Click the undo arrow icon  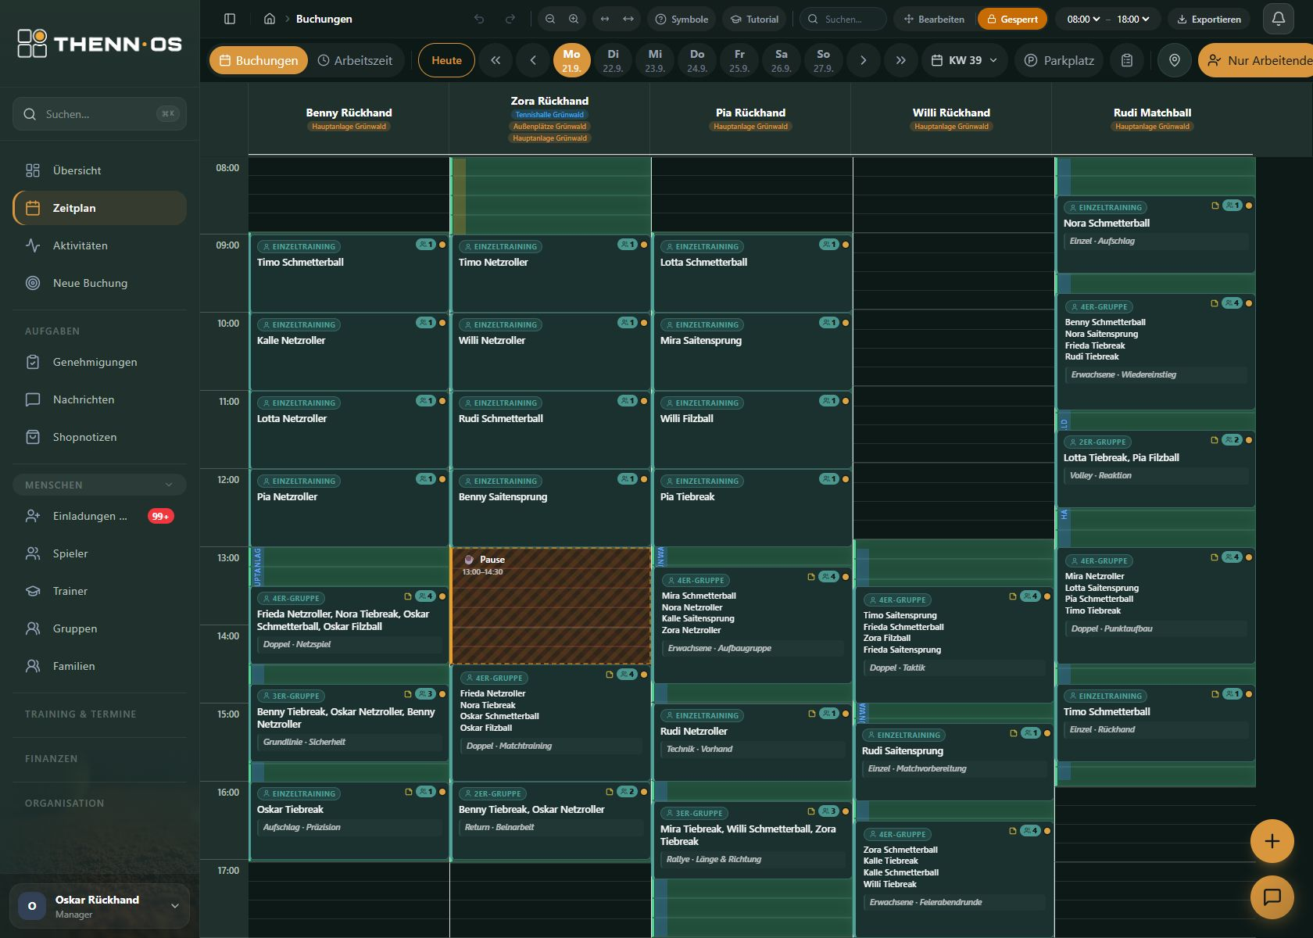pyautogui.click(x=479, y=19)
